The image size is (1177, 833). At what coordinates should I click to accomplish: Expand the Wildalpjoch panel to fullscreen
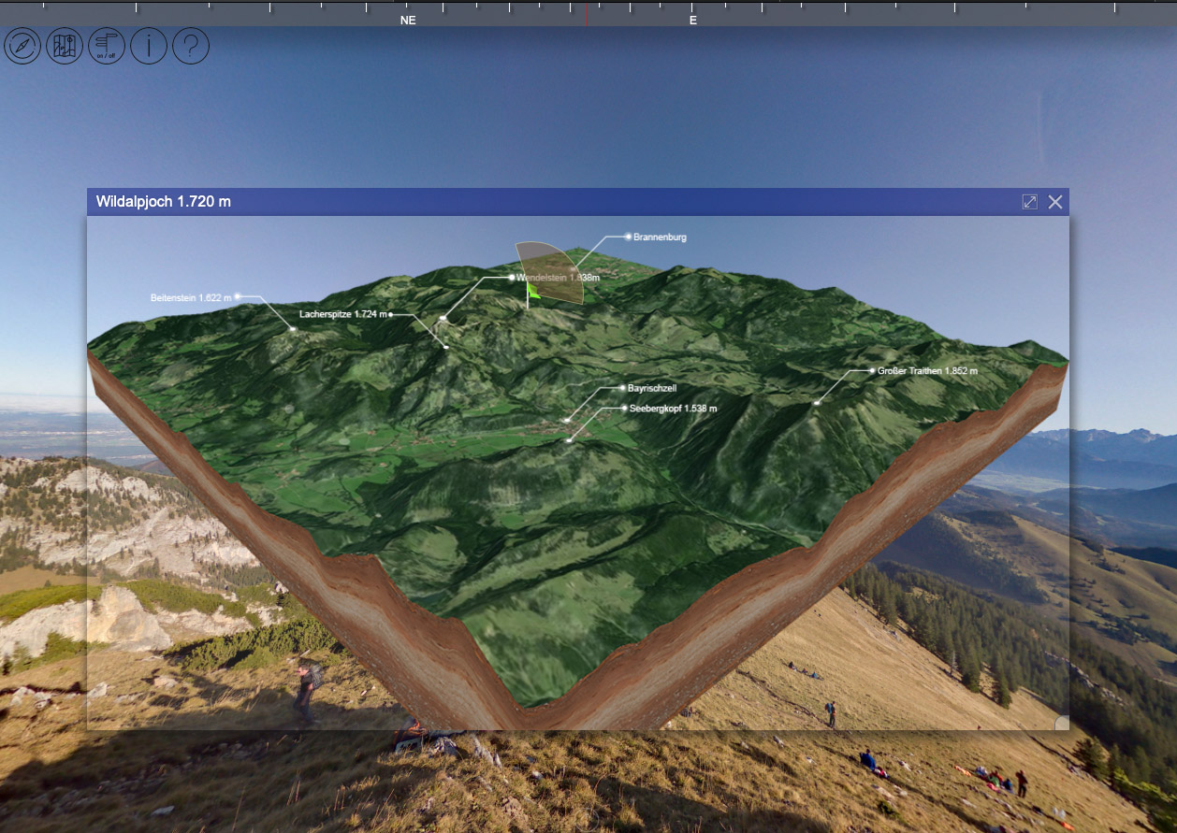coord(1029,202)
